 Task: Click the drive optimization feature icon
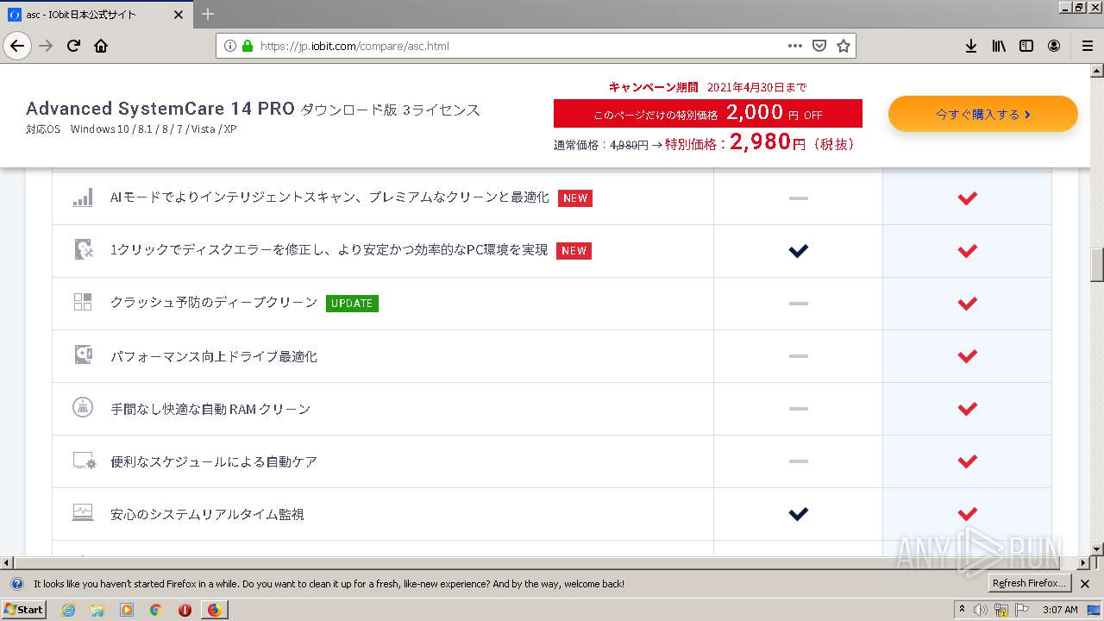[x=83, y=355]
